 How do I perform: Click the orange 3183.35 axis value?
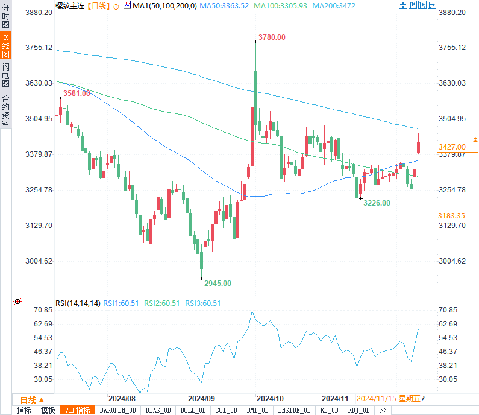451,215
